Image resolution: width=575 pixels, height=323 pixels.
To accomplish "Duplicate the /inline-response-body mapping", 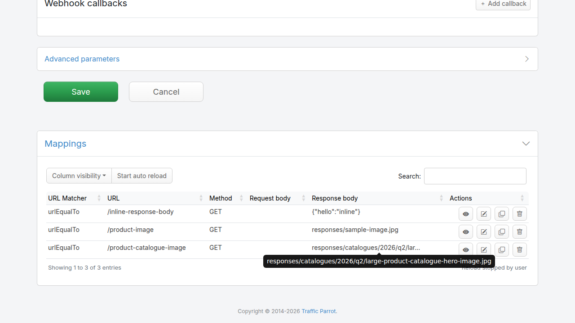I will (x=502, y=214).
